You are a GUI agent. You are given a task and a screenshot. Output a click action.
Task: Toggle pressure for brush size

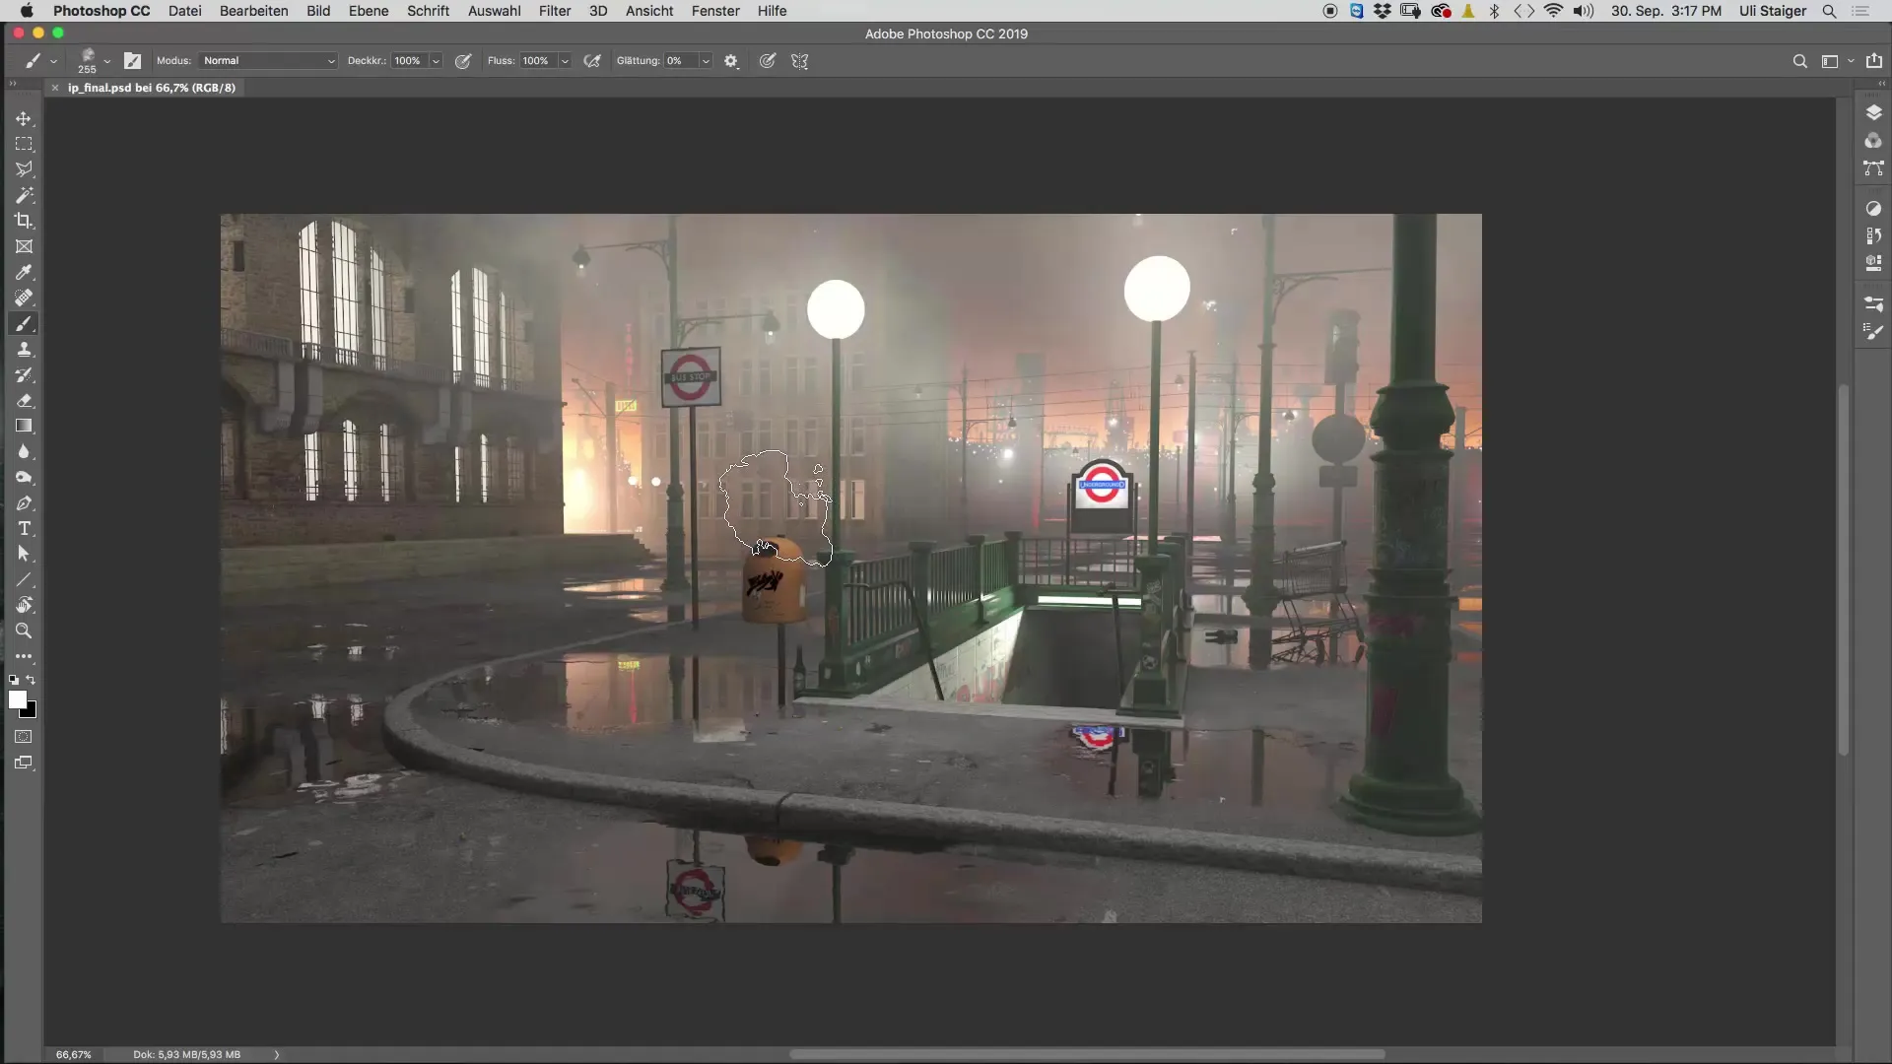pyautogui.click(x=768, y=61)
